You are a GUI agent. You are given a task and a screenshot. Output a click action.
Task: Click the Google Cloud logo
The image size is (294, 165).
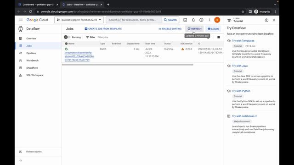(x=37, y=20)
